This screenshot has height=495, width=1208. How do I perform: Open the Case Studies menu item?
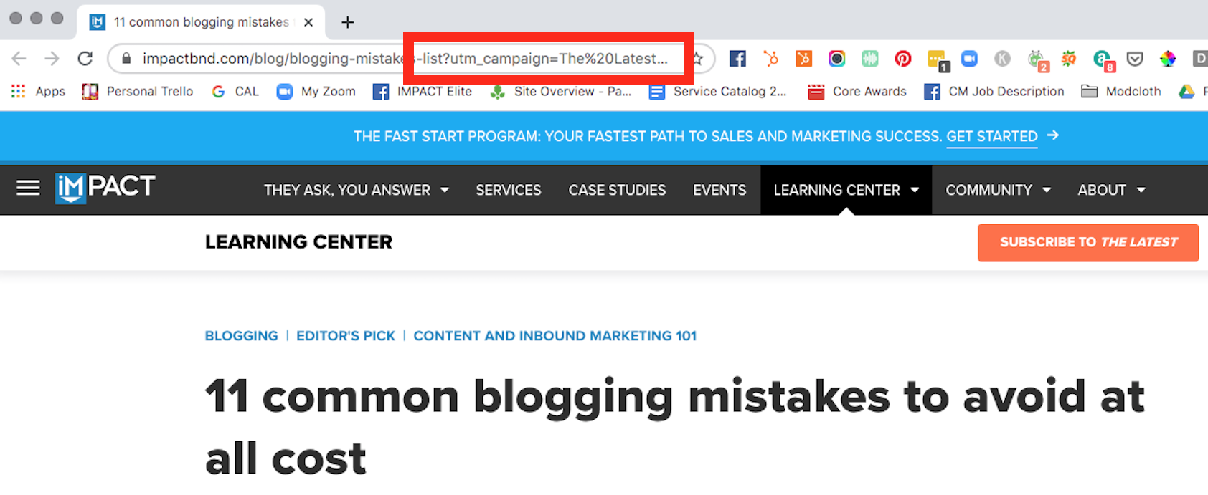tap(617, 190)
